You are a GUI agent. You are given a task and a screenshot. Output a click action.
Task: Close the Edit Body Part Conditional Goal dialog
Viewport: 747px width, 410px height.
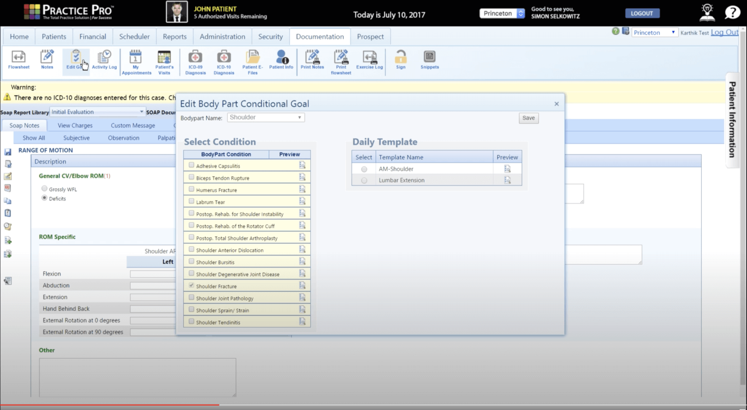click(556, 104)
